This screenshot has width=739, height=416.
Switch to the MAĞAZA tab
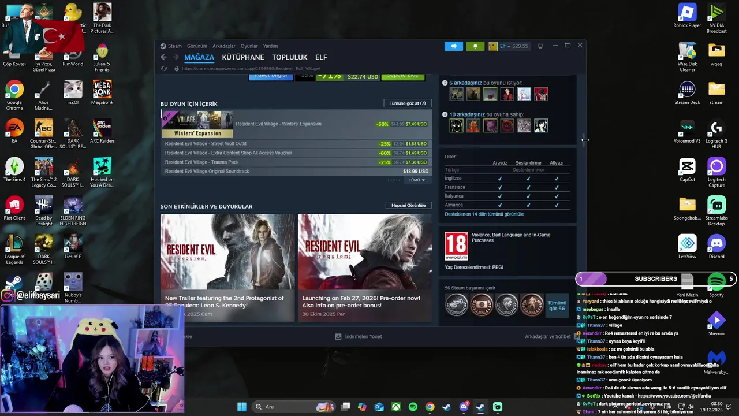tap(199, 57)
